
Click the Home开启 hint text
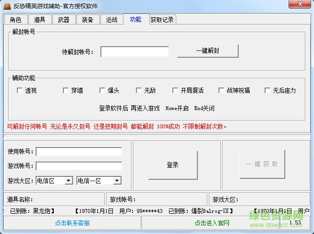pos(177,109)
